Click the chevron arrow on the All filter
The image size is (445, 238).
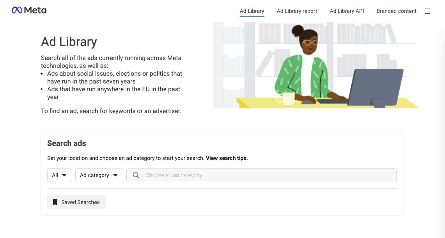[65, 175]
